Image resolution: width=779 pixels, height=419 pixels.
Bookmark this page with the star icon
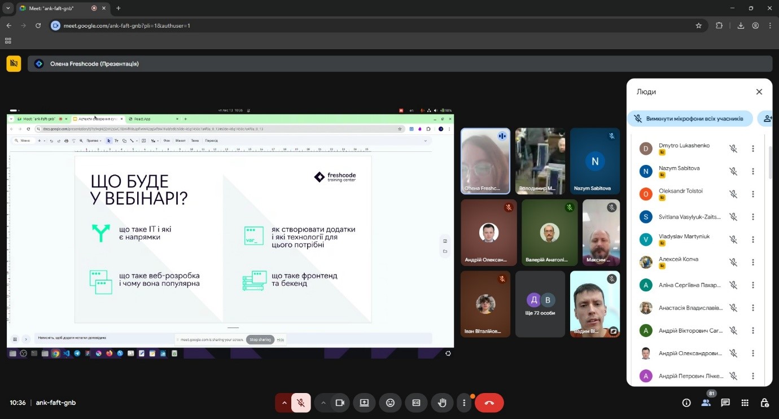pos(699,25)
